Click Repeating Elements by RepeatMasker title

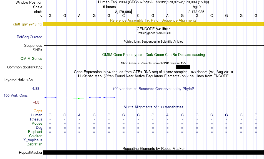click(153, 148)
